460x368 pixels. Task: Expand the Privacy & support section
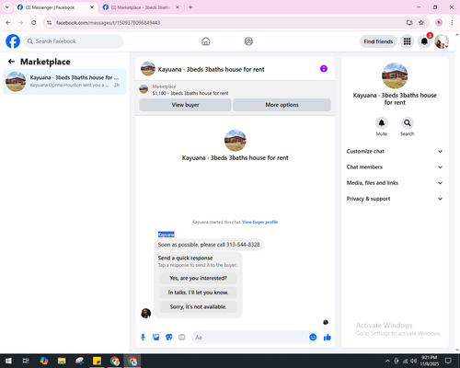pyautogui.click(x=395, y=199)
